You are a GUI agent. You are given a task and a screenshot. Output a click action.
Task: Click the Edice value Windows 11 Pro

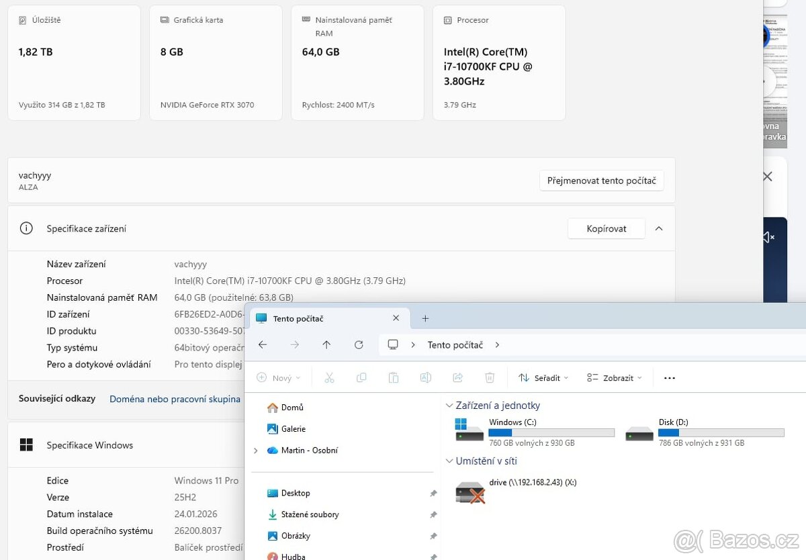pos(206,481)
